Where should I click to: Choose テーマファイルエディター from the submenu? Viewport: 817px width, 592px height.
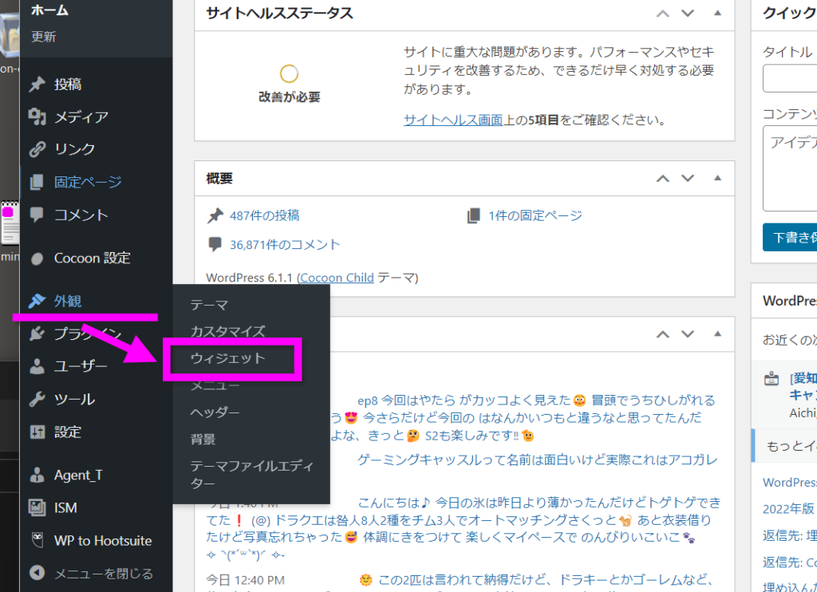[241, 474]
